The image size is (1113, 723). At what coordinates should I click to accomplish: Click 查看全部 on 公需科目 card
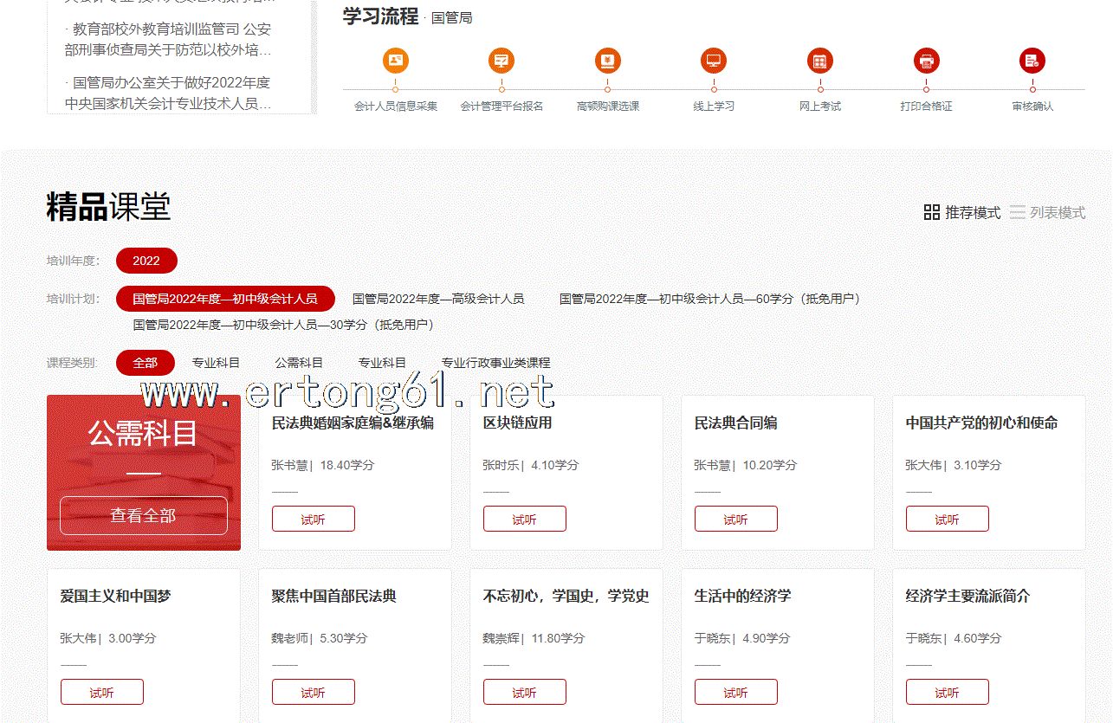tap(143, 515)
